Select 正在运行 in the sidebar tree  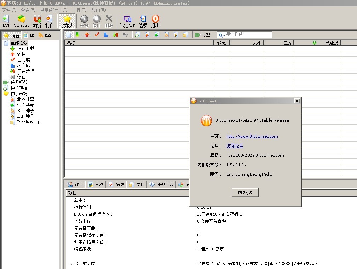click(x=26, y=71)
